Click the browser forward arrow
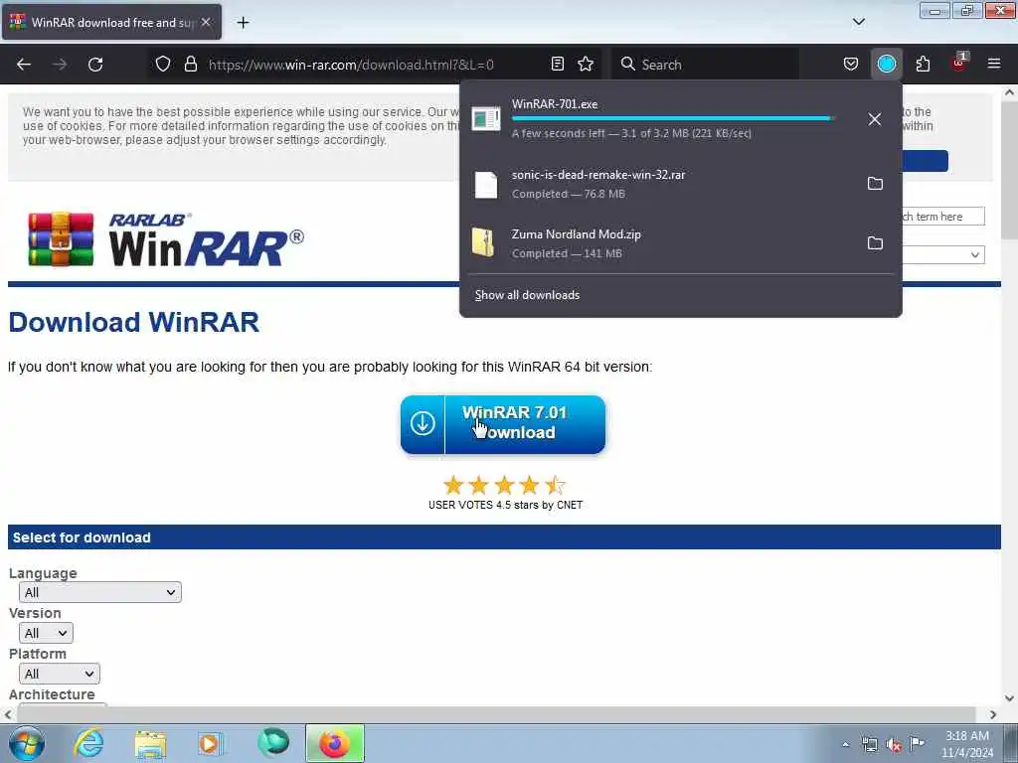Image resolution: width=1018 pixels, height=763 pixels. [x=60, y=65]
